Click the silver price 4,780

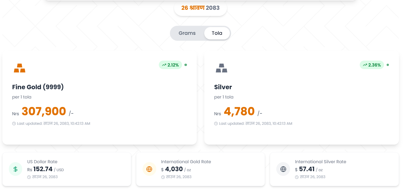(x=239, y=111)
